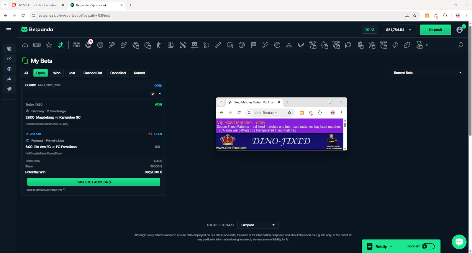Collapse the combo bet details arrow
The width and height of the screenshot is (472, 253).
click(x=160, y=94)
